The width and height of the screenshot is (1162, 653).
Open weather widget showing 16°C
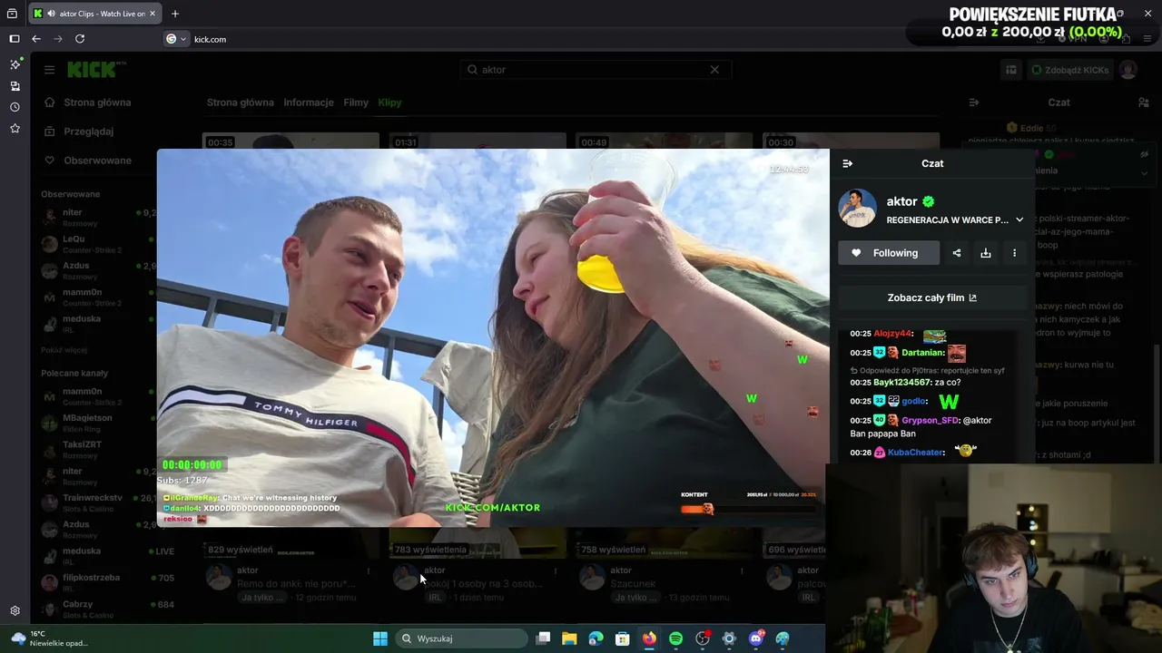(x=51, y=638)
